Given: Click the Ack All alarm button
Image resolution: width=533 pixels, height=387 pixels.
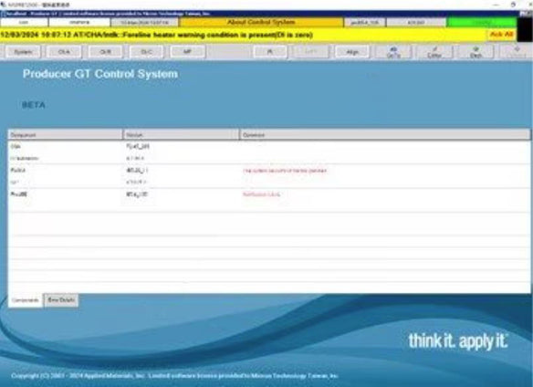Looking at the screenshot, I should click(x=501, y=35).
